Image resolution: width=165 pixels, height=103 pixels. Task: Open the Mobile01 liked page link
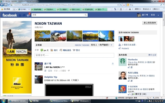pos(125,48)
